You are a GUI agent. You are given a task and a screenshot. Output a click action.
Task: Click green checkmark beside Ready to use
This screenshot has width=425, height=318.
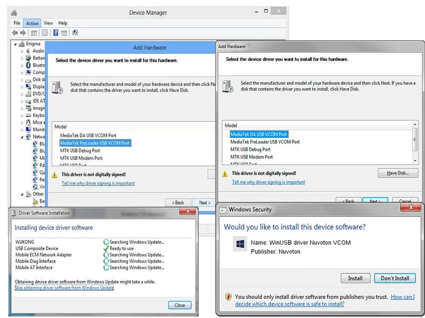tap(106, 249)
